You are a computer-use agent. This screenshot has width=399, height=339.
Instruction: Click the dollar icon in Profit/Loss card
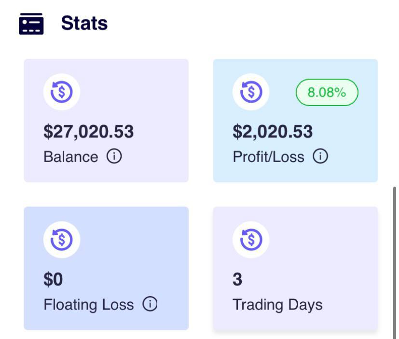pyautogui.click(x=251, y=92)
